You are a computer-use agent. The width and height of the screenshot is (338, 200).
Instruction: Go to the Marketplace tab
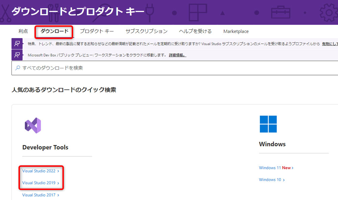236,31
